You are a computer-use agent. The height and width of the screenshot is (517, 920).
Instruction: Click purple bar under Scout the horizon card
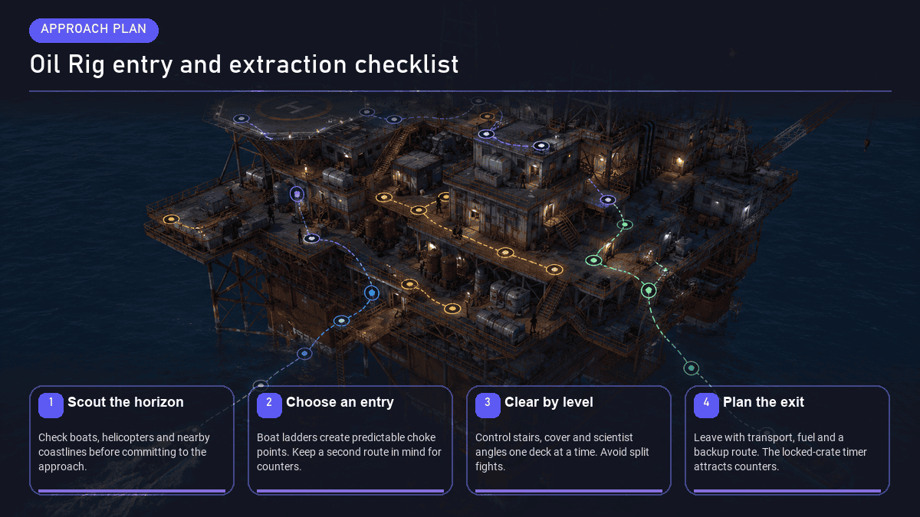(132, 491)
